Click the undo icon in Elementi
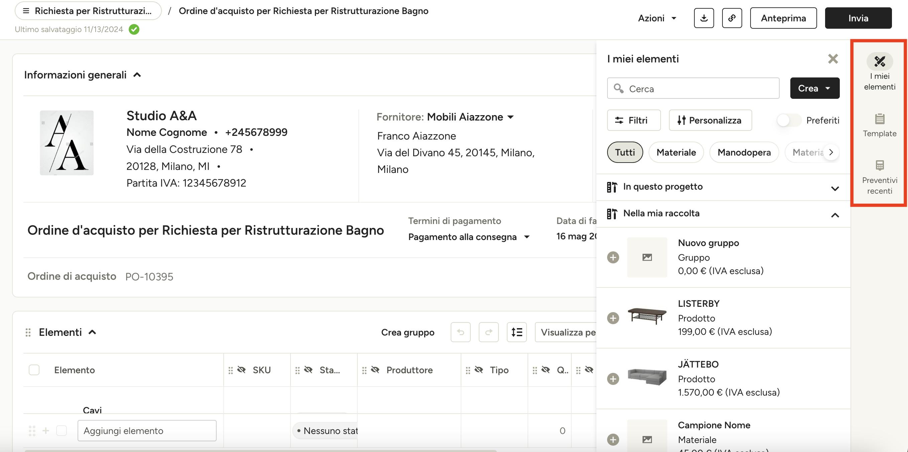Image resolution: width=908 pixels, height=452 pixels. (x=460, y=332)
